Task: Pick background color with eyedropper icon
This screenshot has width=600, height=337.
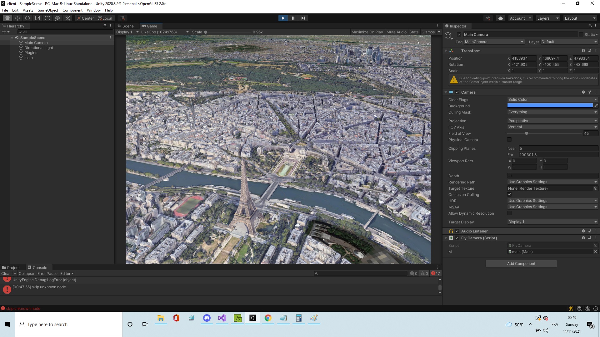Action: pyautogui.click(x=596, y=106)
